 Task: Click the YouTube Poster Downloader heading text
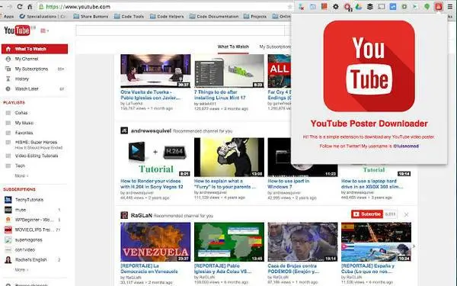[x=369, y=124]
